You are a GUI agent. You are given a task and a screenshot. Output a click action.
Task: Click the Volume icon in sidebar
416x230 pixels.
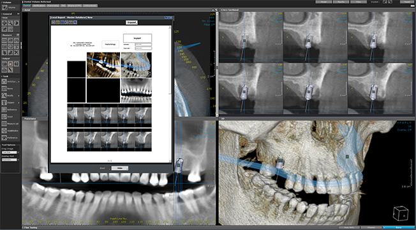pos(4,7)
